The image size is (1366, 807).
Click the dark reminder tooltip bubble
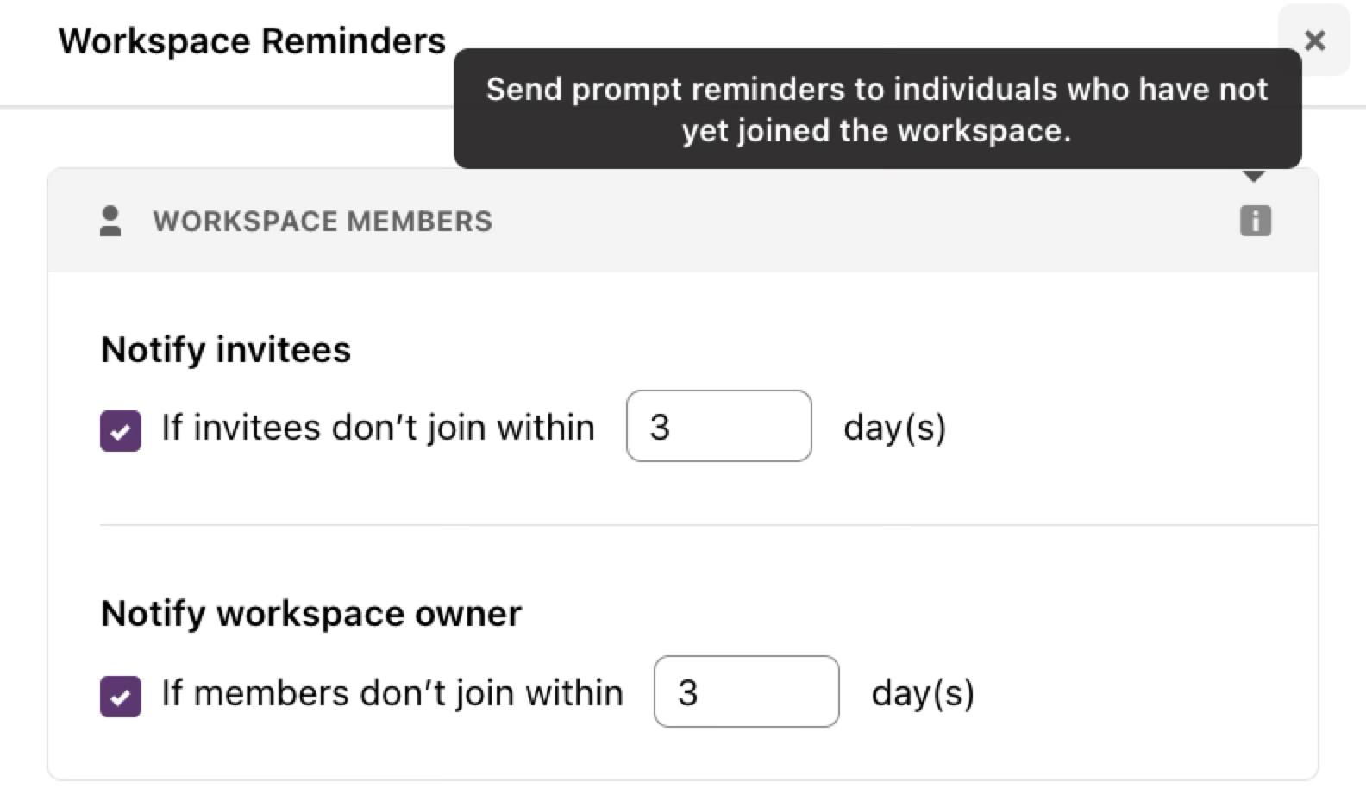pyautogui.click(x=877, y=109)
